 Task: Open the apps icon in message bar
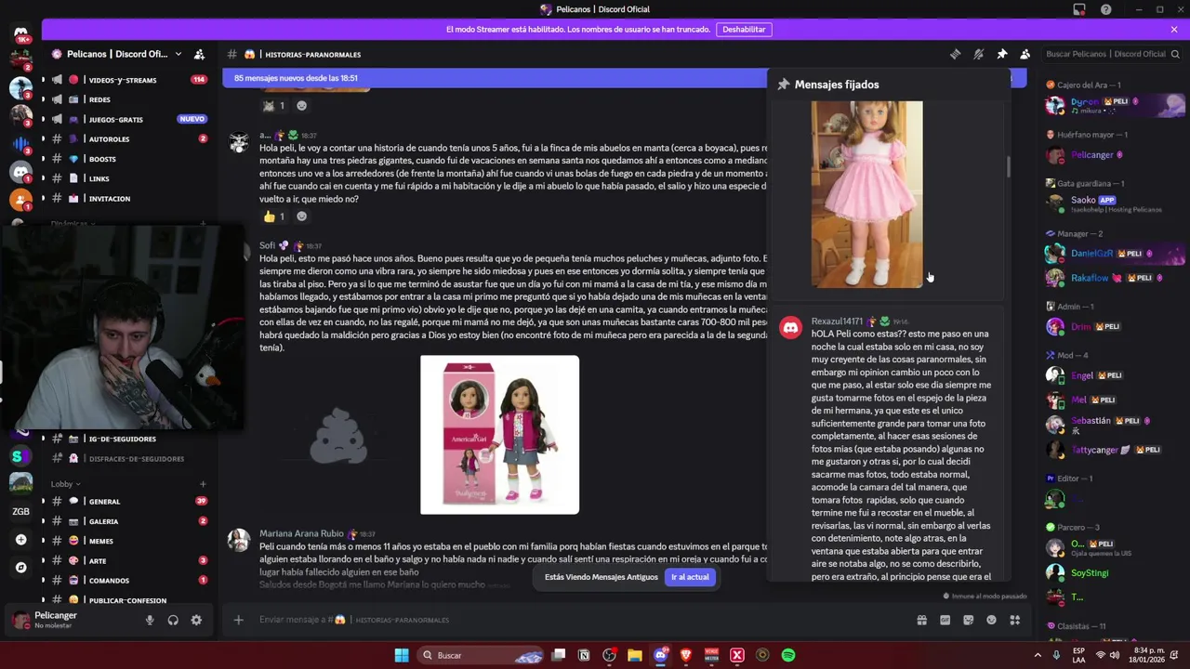(1014, 620)
